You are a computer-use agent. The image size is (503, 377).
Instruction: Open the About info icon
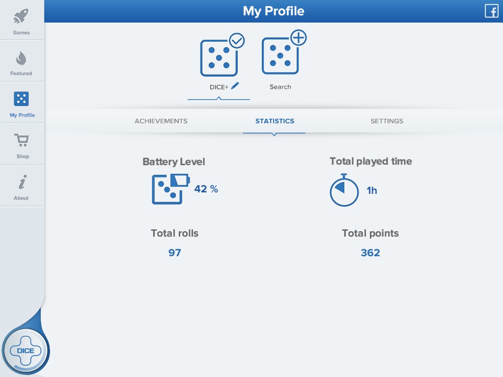click(x=22, y=183)
